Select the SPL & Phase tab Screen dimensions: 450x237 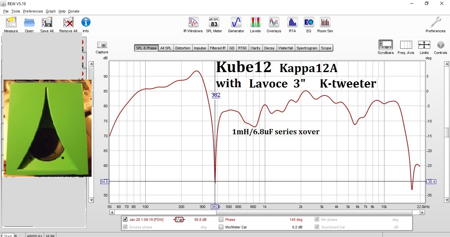[x=146, y=48]
